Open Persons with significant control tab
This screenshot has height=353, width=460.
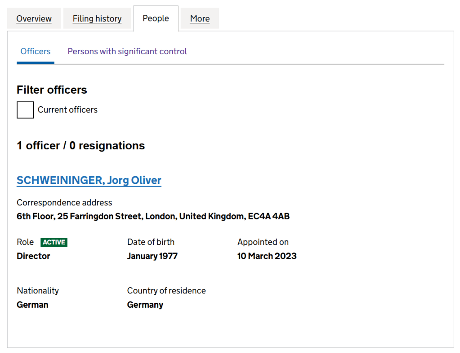click(127, 52)
